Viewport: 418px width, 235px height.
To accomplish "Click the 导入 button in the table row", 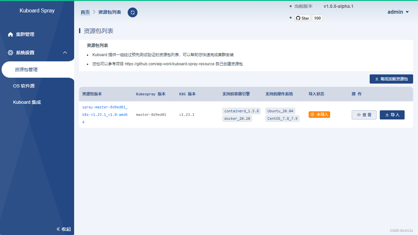I will coord(392,115).
